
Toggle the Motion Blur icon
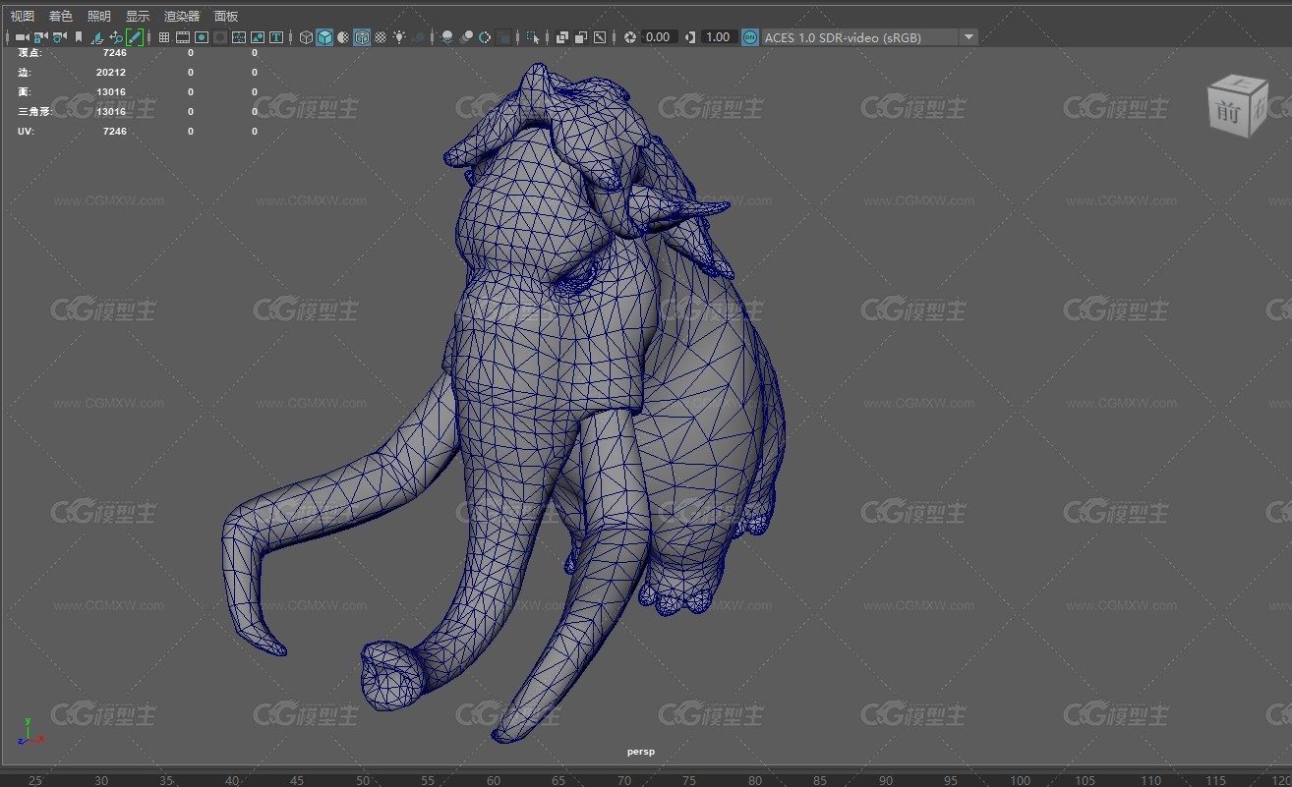[x=466, y=37]
